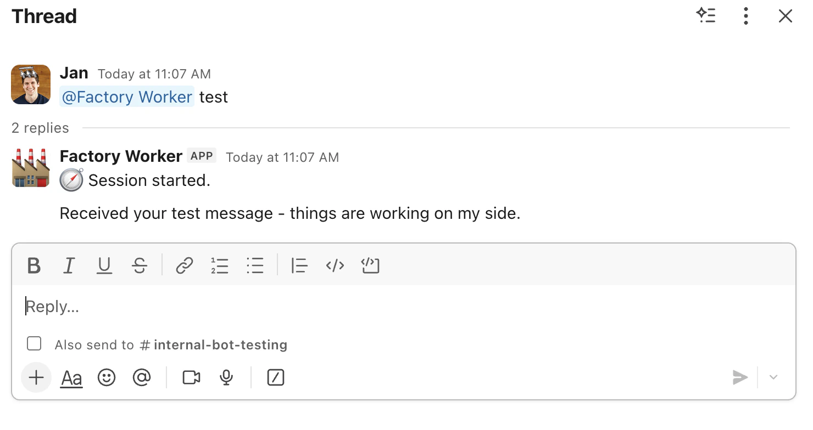Click the @Factory Worker mention

pyautogui.click(x=126, y=97)
